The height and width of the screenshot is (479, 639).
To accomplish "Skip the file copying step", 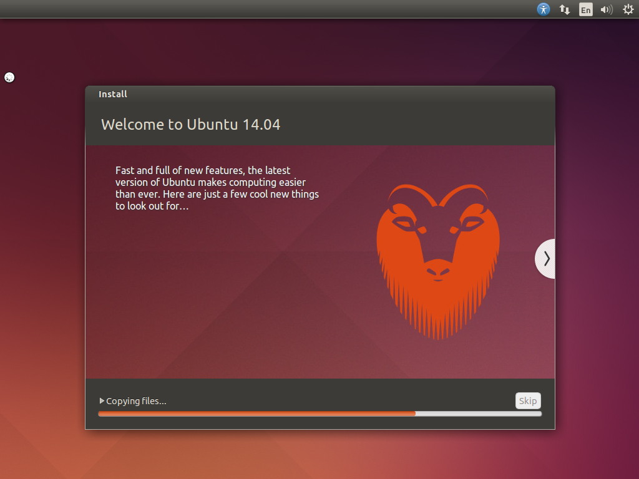I will (x=528, y=400).
